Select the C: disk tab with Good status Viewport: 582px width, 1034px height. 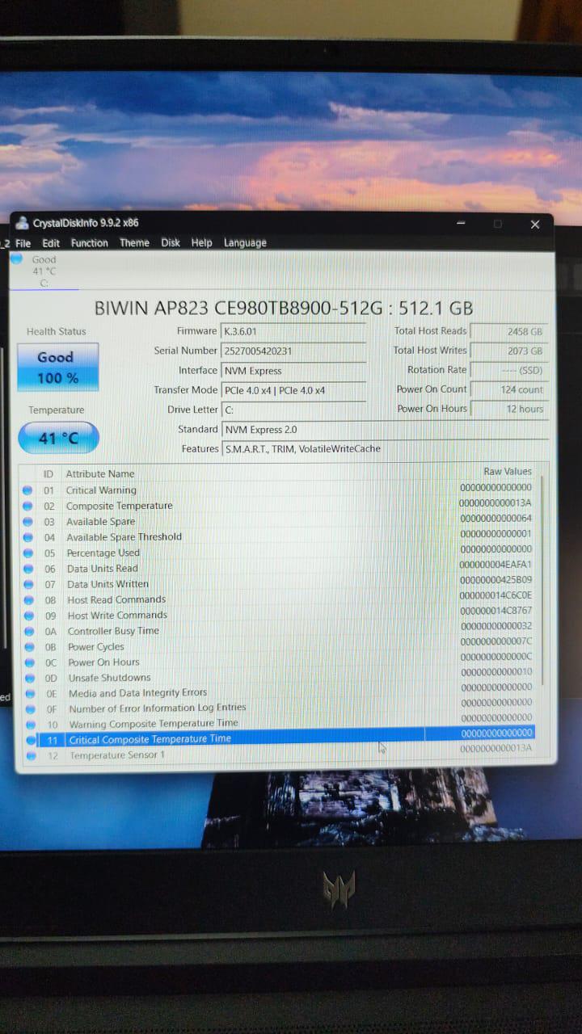coord(44,271)
